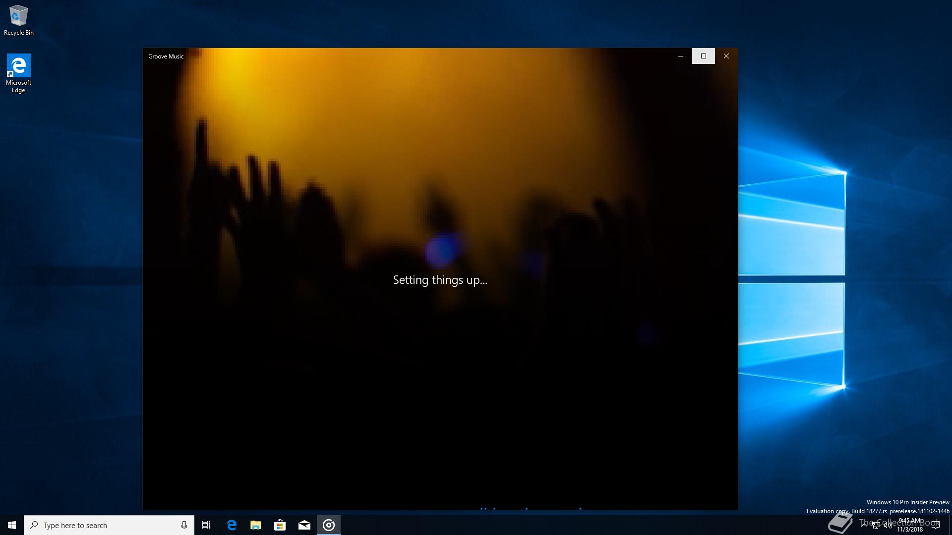Select the Microsoft Edge desktop shortcut
952x535 pixels.
(18, 73)
